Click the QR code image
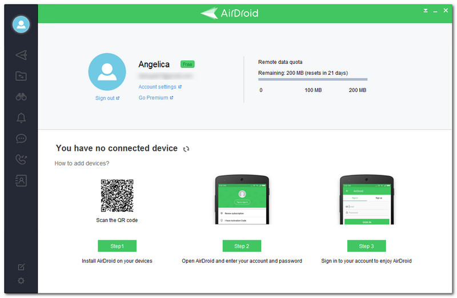 pos(117,195)
